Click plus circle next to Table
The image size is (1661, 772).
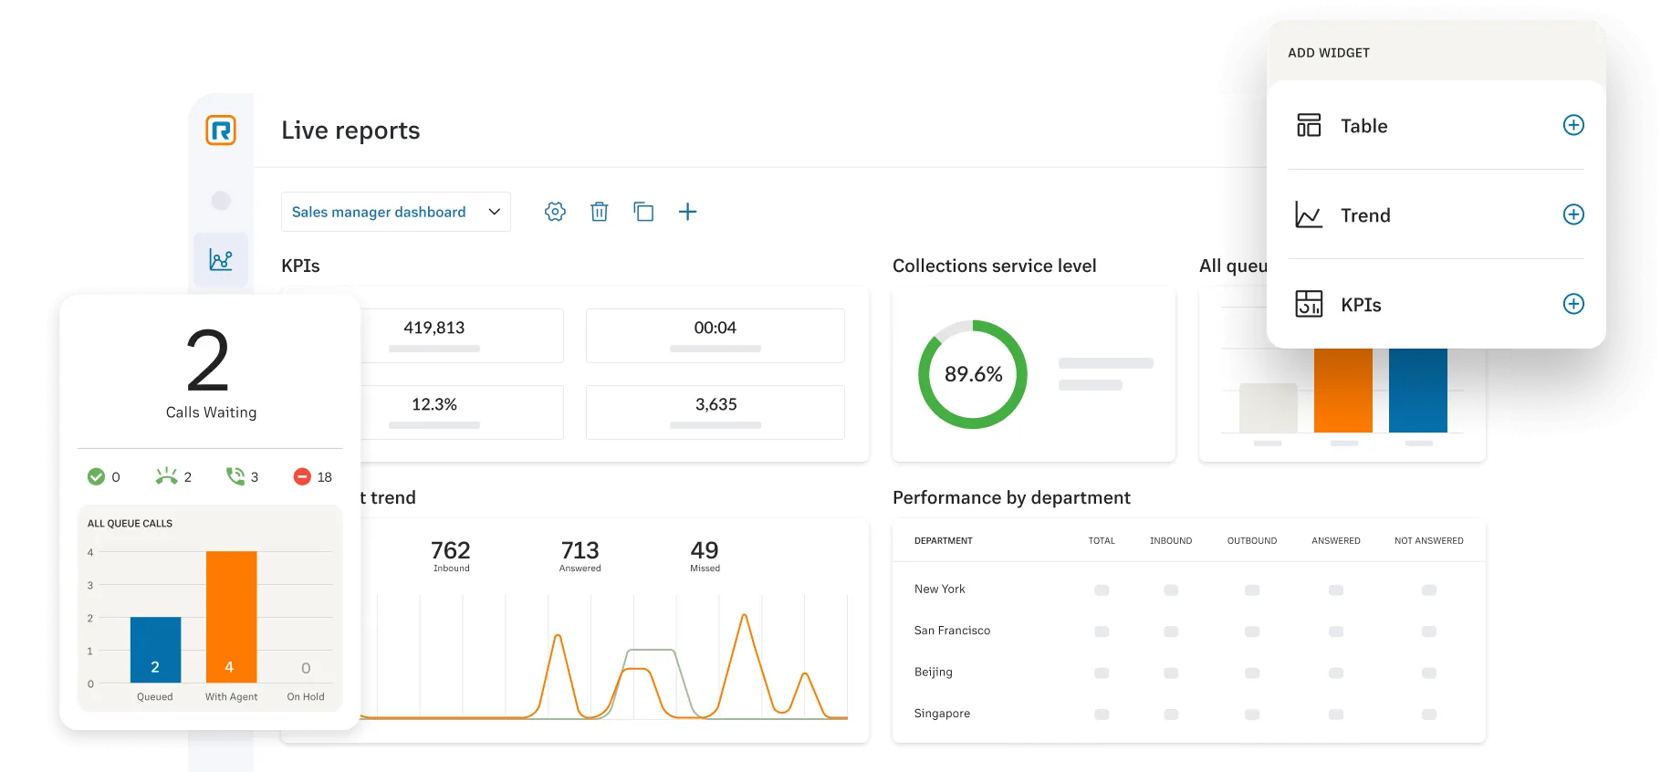(1573, 125)
